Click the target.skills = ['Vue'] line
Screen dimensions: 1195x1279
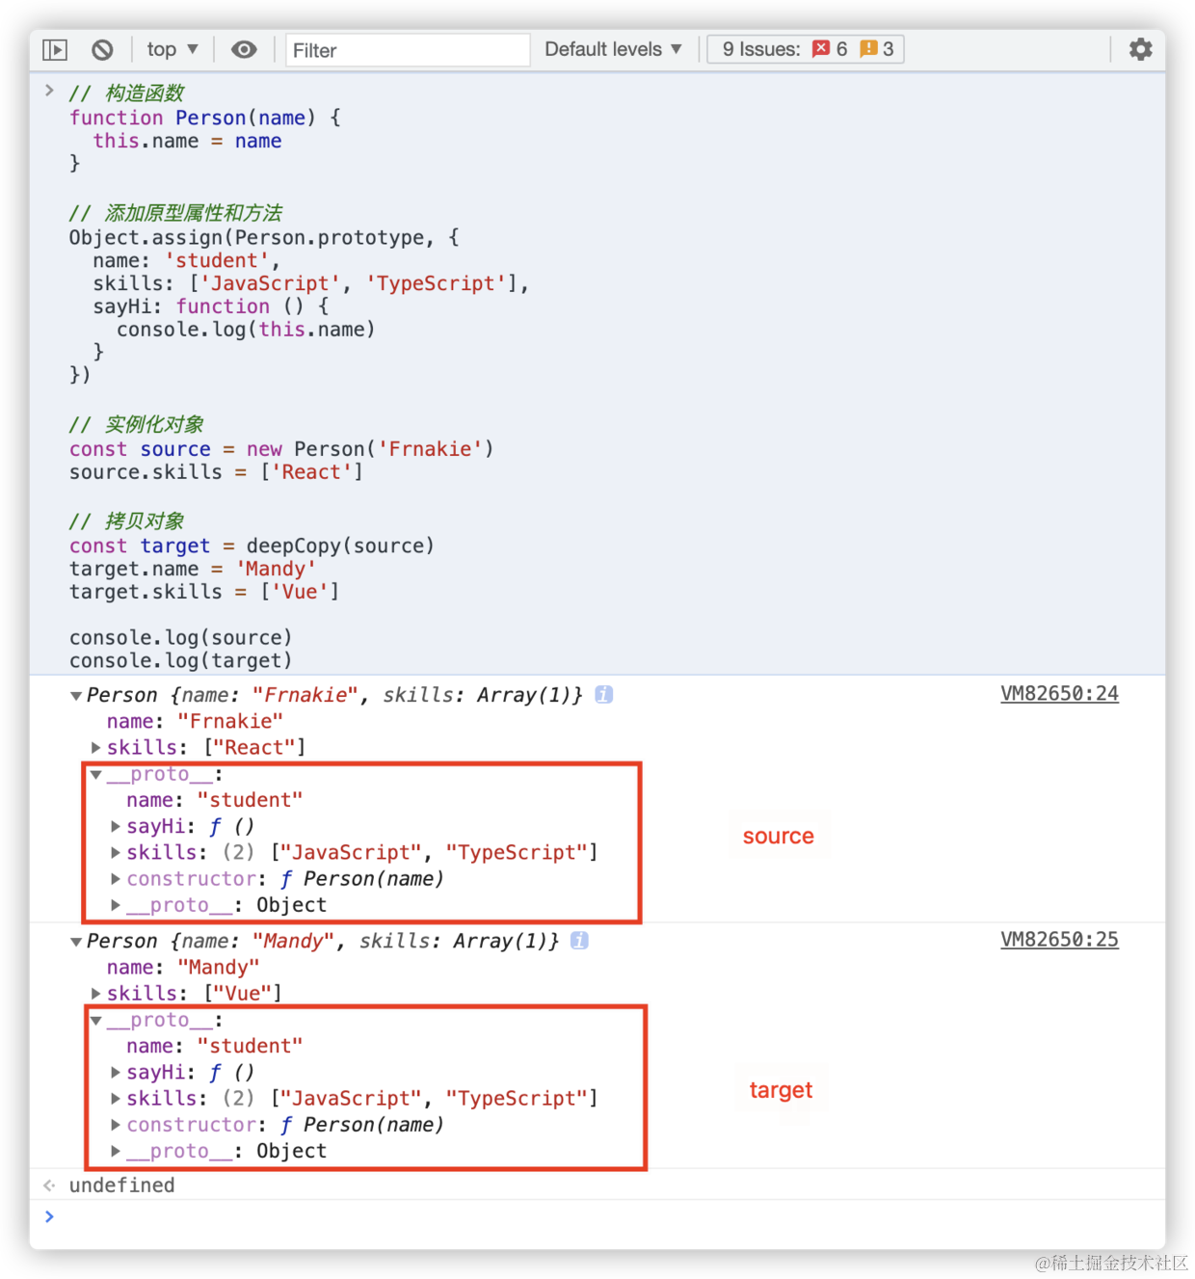coord(204,592)
